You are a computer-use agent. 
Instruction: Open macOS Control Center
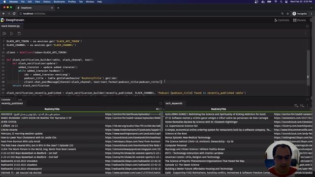(x=286, y=2)
